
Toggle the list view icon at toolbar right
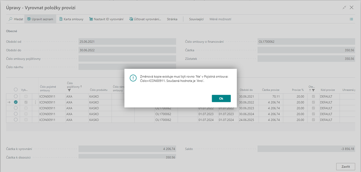pyautogui.click(x=351, y=19)
